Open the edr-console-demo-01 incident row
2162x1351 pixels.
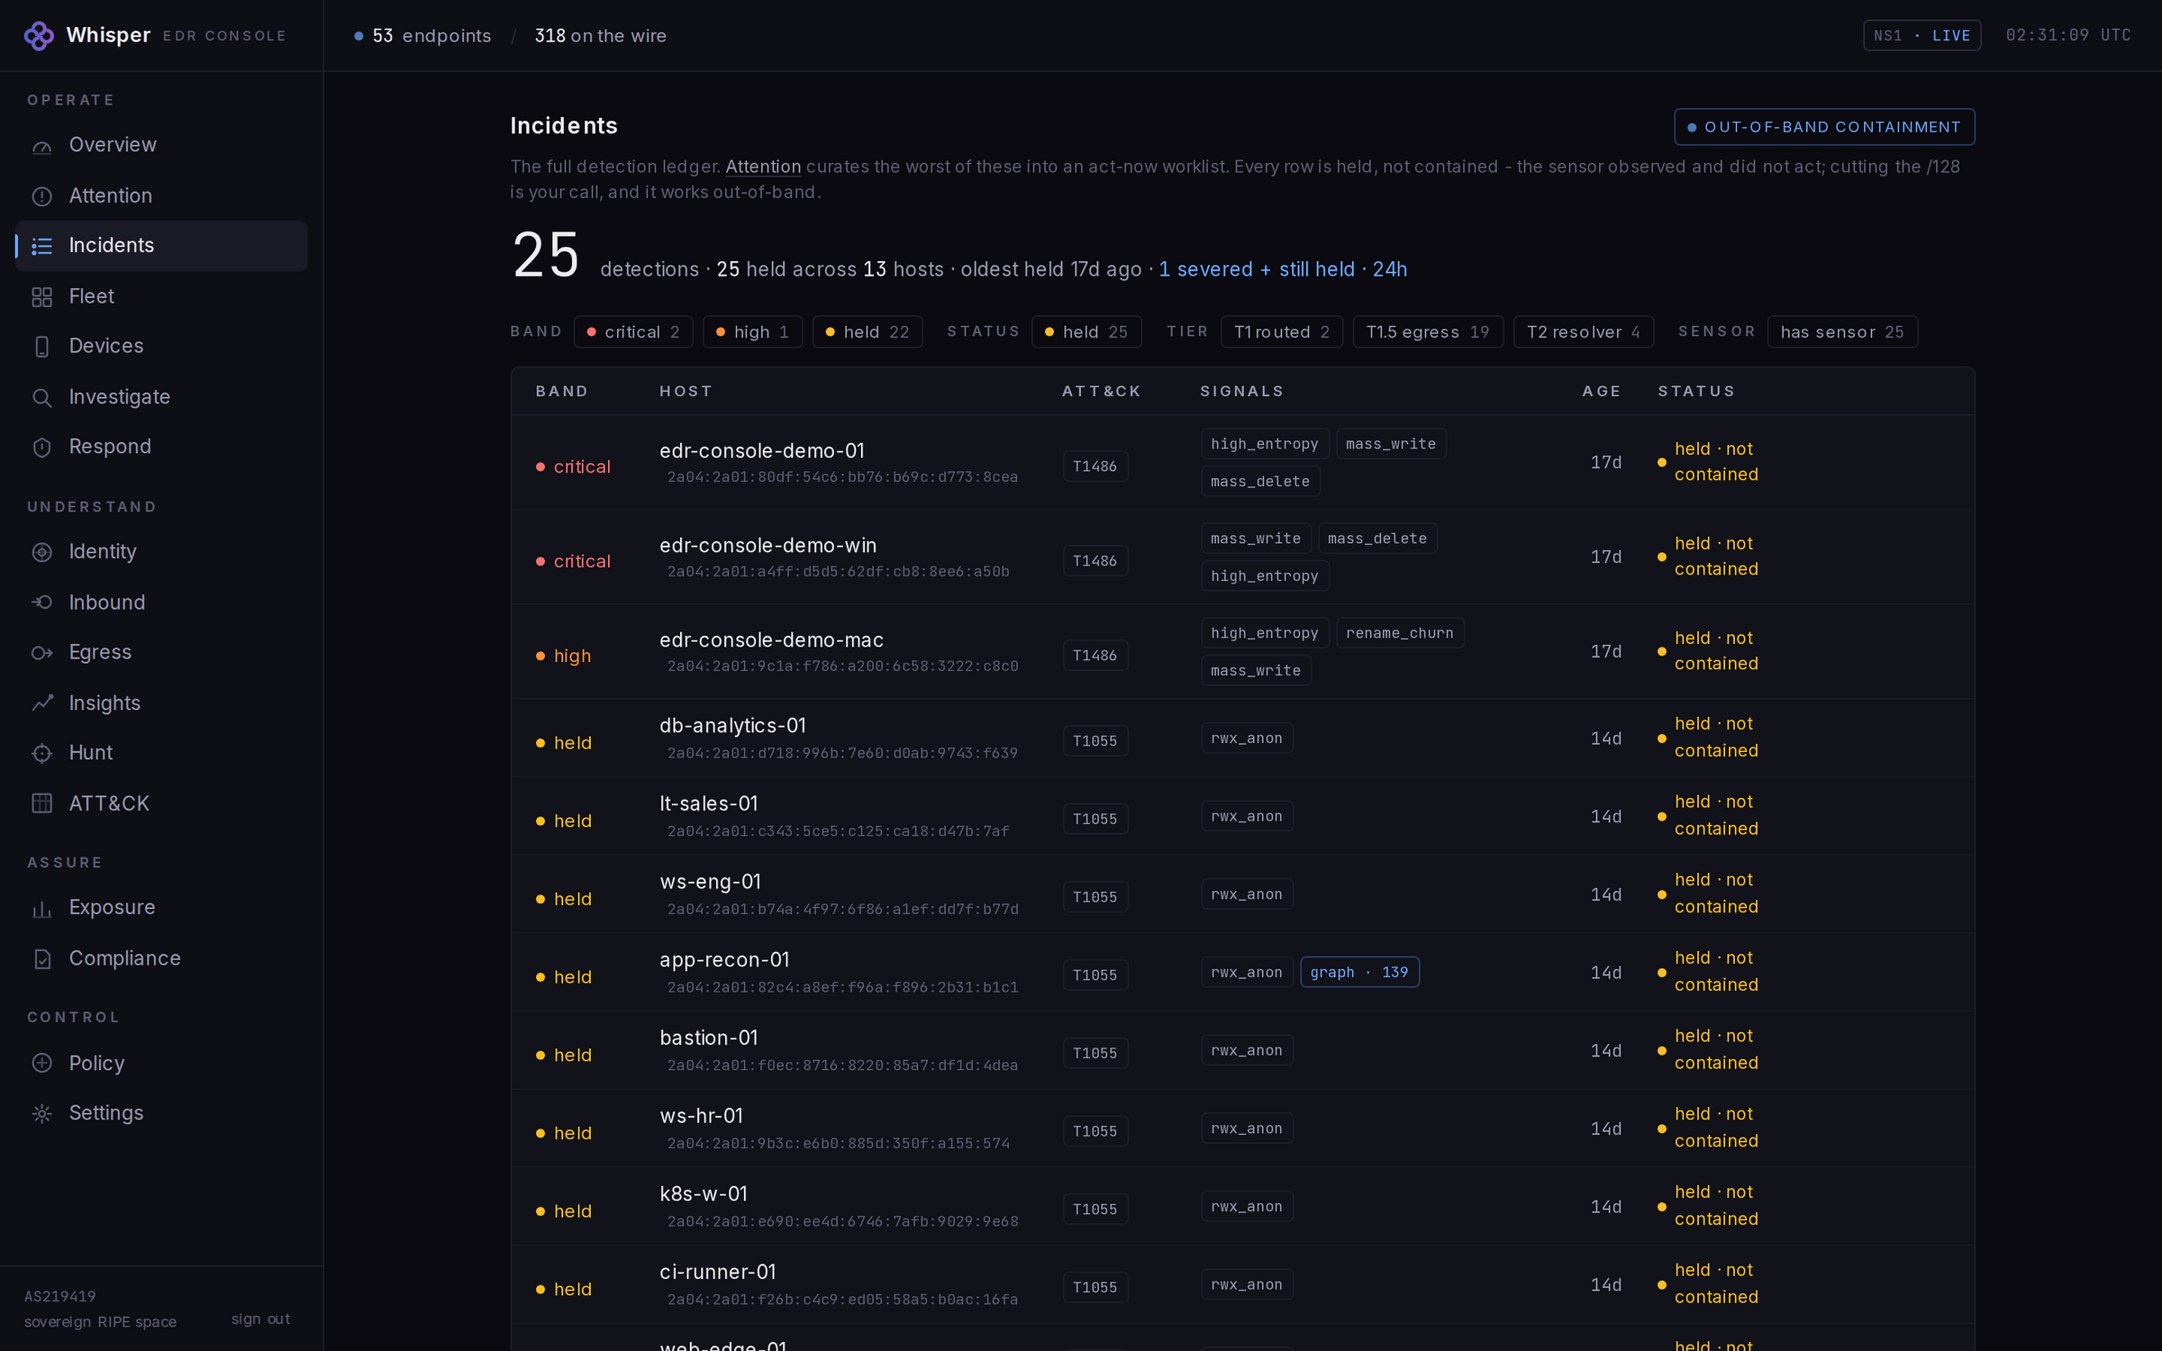point(1242,463)
